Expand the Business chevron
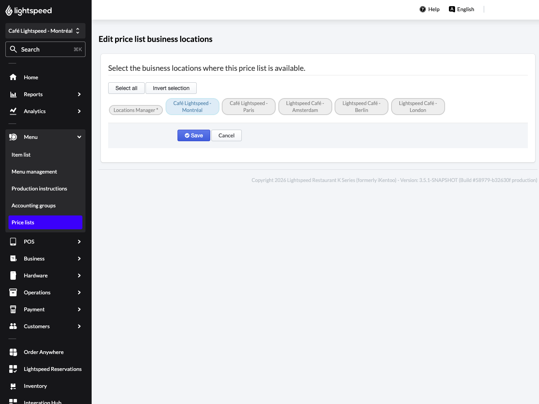This screenshot has height=404, width=539. pos(79,259)
